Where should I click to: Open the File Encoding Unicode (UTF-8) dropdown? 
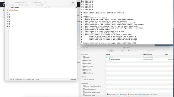coord(24,2)
